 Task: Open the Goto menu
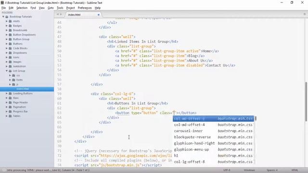[51, 8]
